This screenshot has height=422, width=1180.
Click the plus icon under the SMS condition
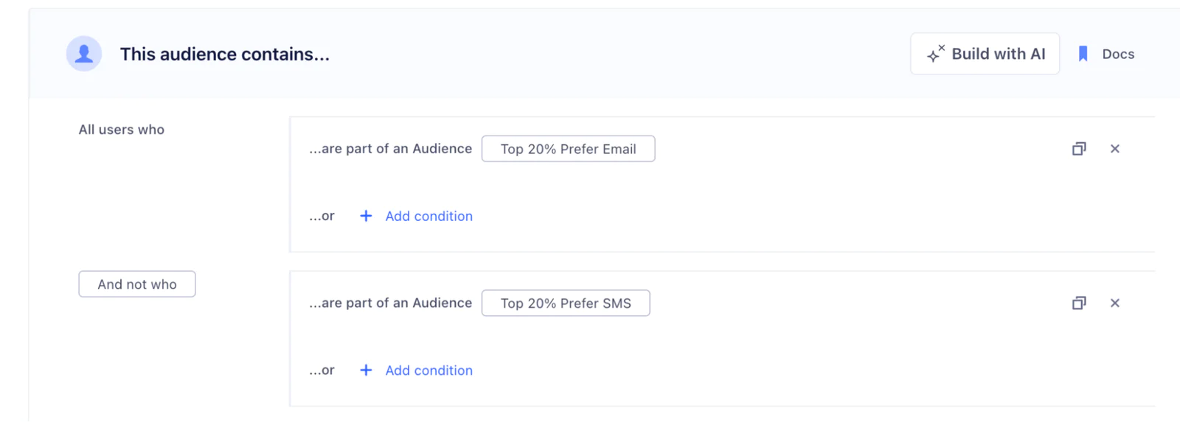[366, 370]
